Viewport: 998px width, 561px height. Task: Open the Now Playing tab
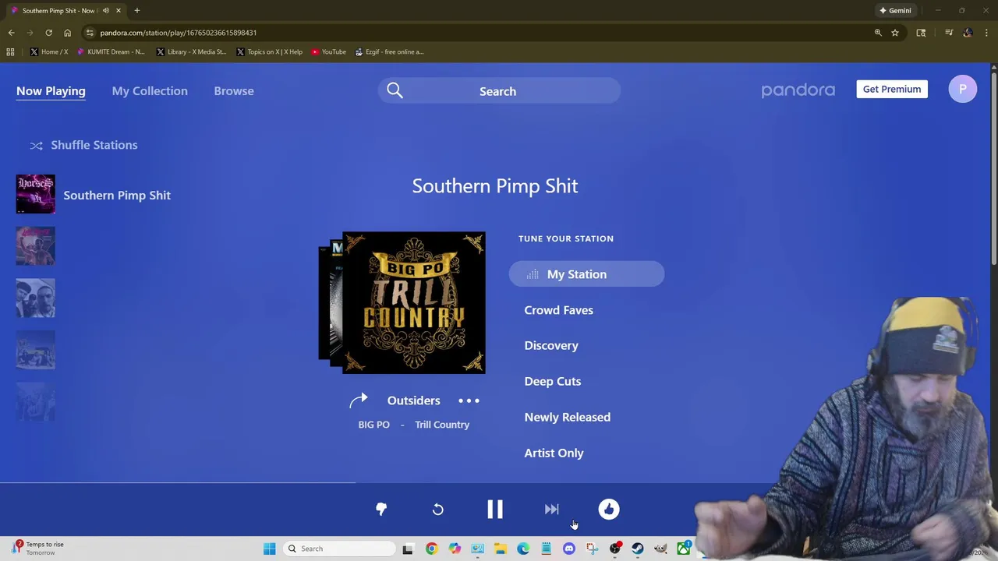pos(51,91)
